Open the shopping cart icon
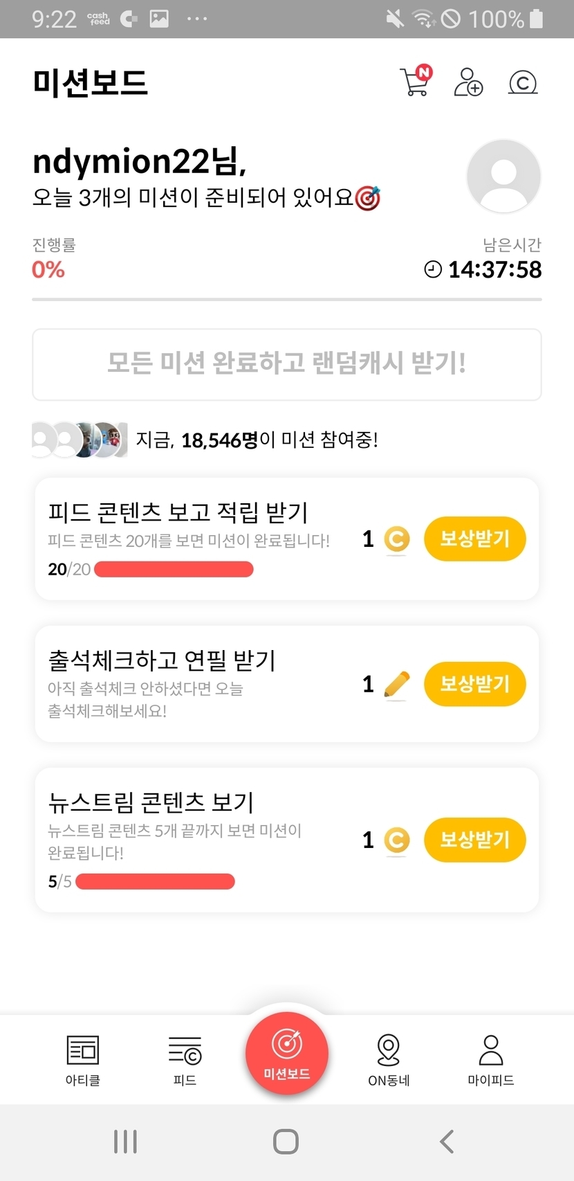 tap(415, 82)
